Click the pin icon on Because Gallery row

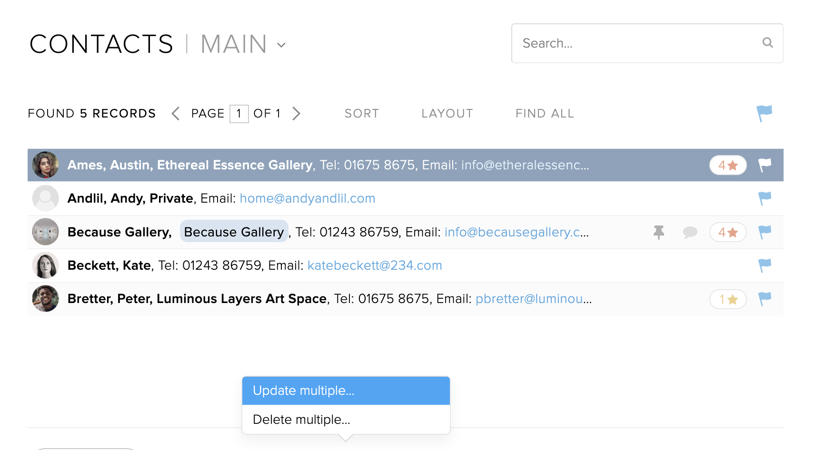click(x=659, y=232)
